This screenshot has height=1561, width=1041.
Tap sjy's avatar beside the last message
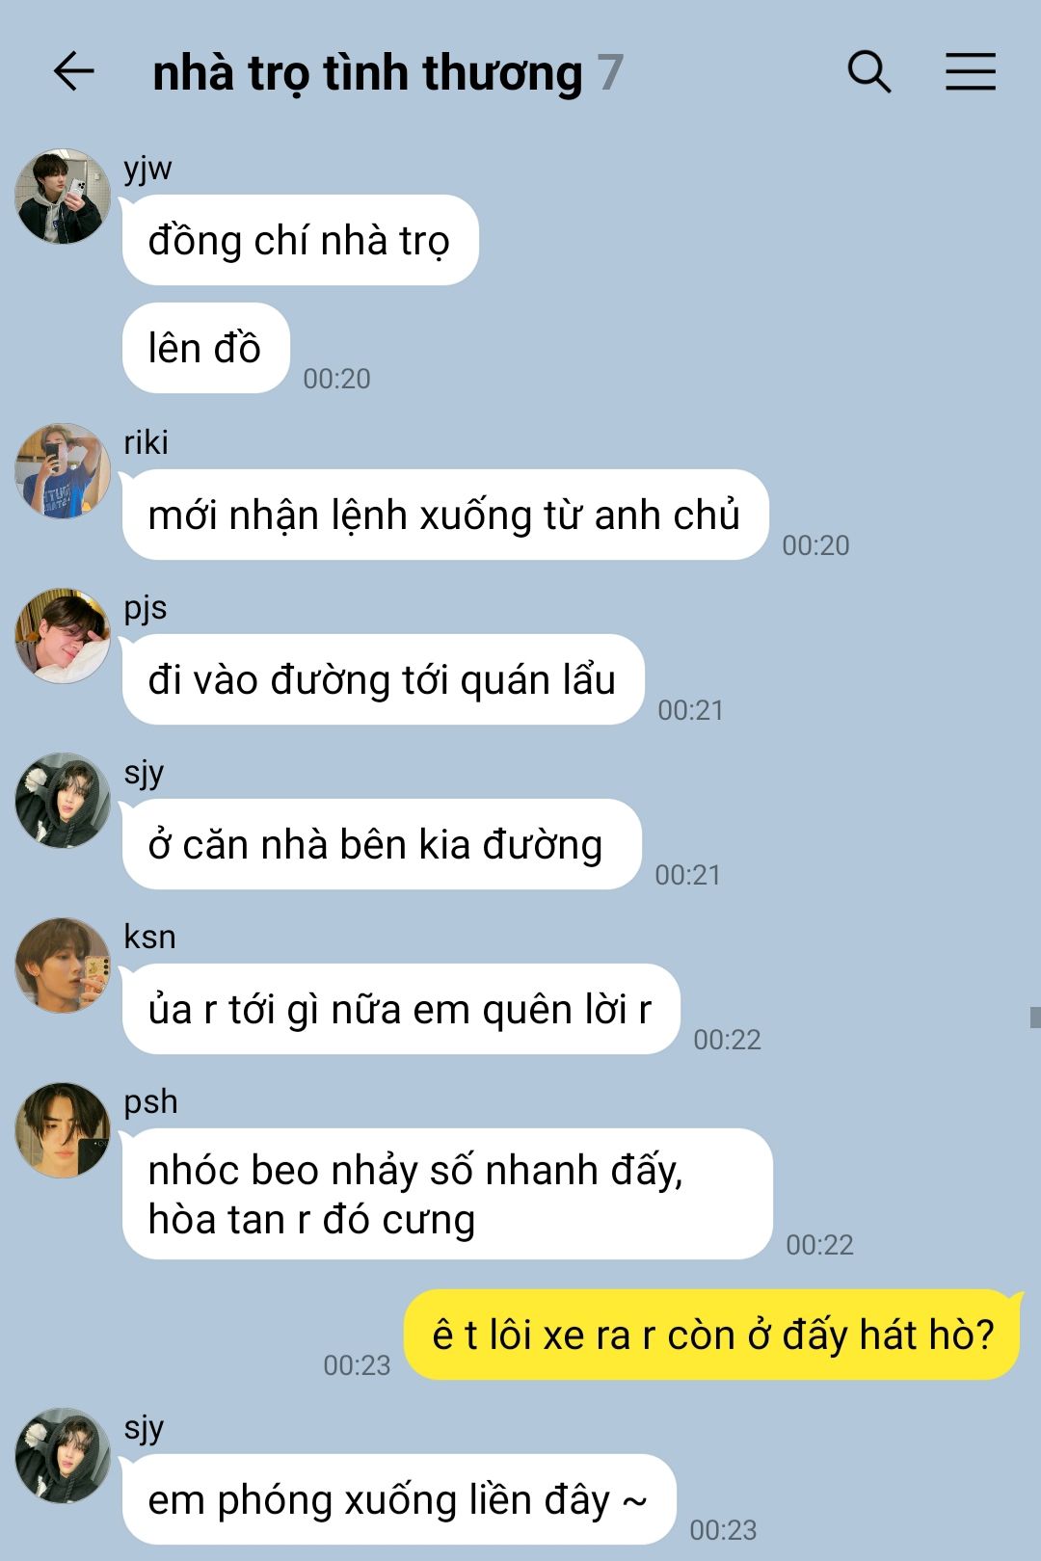[x=63, y=1456]
